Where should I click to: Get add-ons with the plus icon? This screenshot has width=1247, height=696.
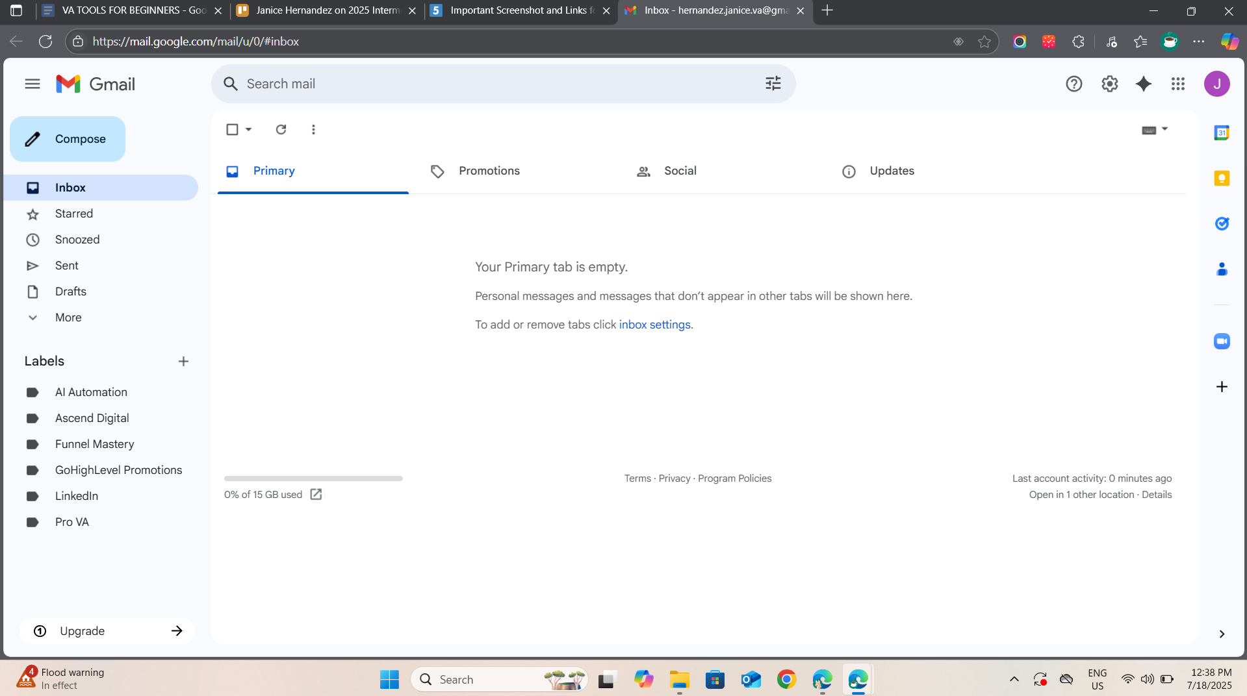[1222, 386]
